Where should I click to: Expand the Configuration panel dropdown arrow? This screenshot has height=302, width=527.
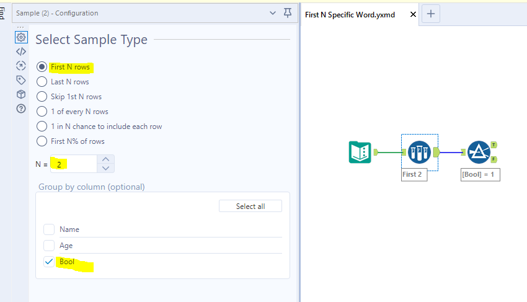click(273, 13)
